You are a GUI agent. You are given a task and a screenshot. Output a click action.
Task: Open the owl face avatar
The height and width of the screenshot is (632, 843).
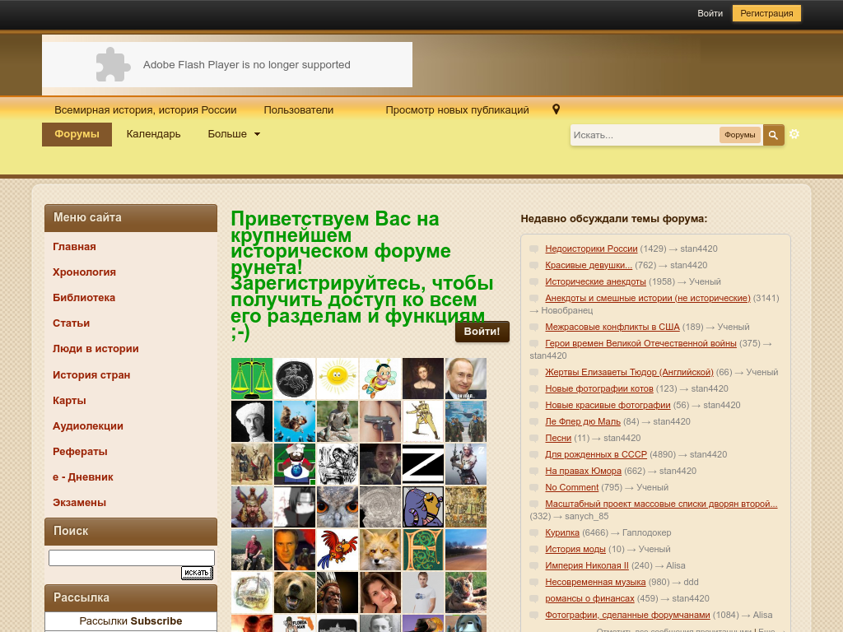click(x=338, y=507)
